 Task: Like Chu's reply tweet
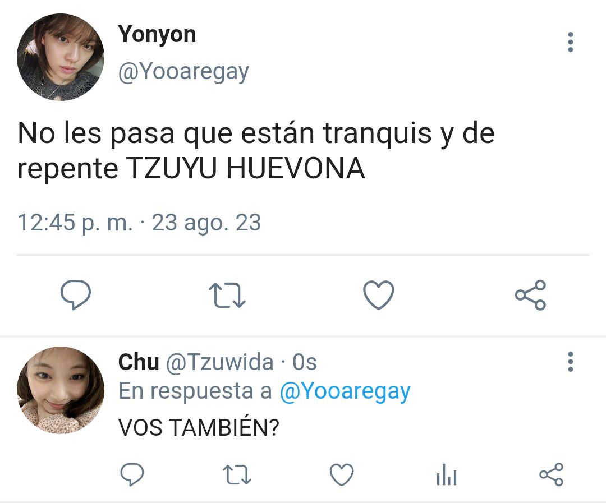coord(342,474)
